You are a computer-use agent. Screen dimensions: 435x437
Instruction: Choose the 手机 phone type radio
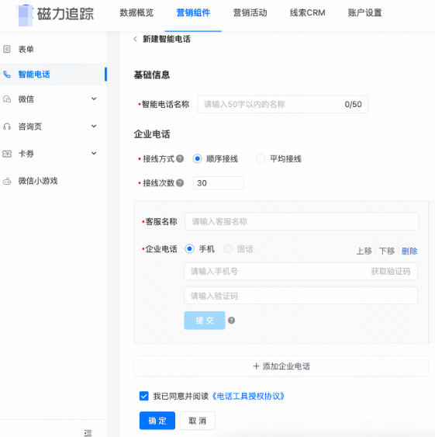pos(189,248)
